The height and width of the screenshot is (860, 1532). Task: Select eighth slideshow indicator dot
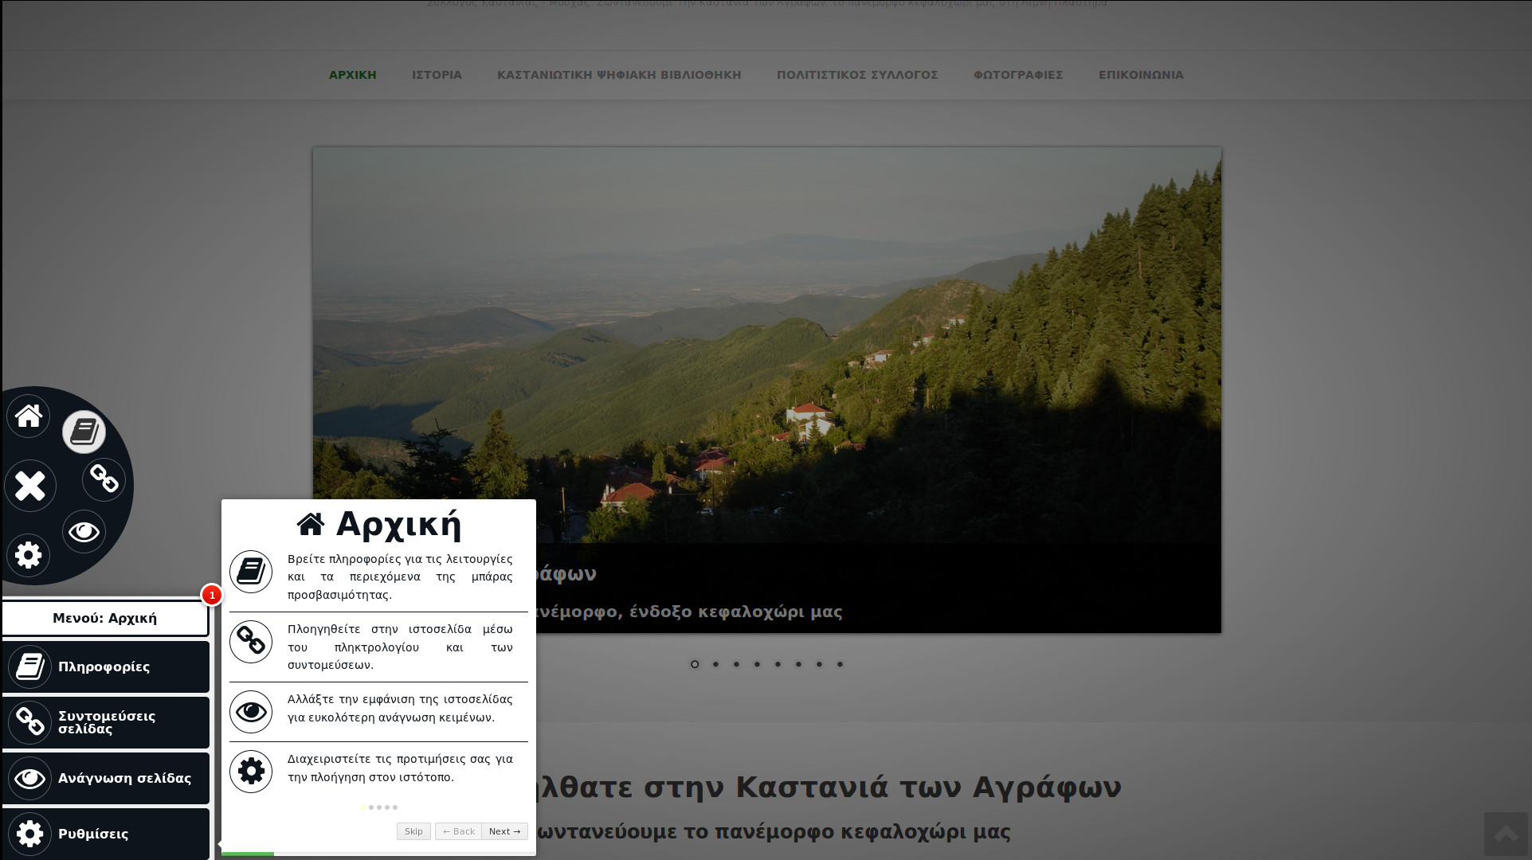840,664
